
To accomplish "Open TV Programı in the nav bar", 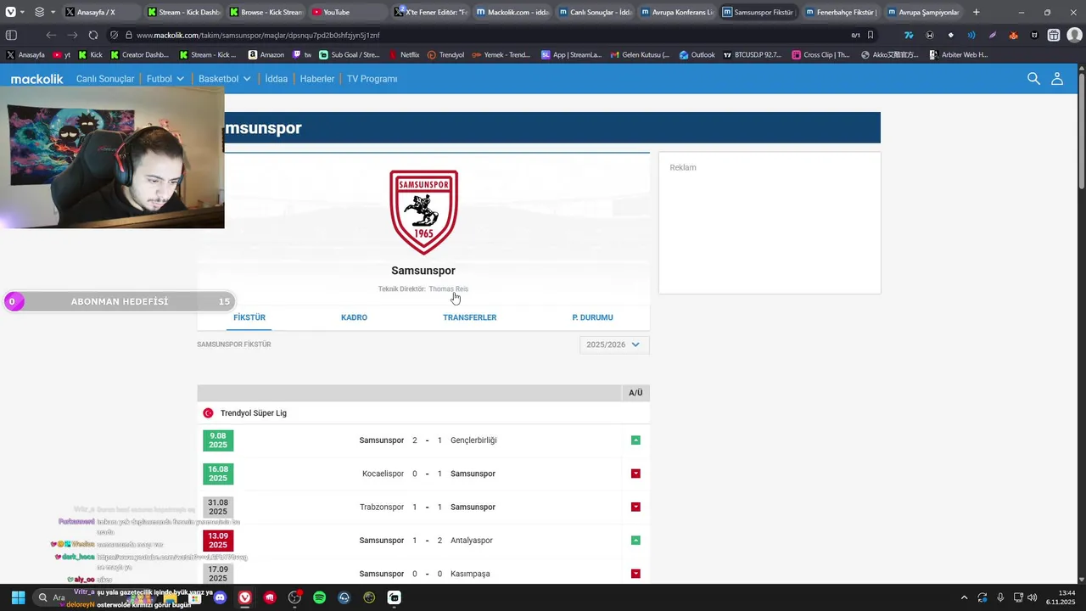I will (x=372, y=79).
